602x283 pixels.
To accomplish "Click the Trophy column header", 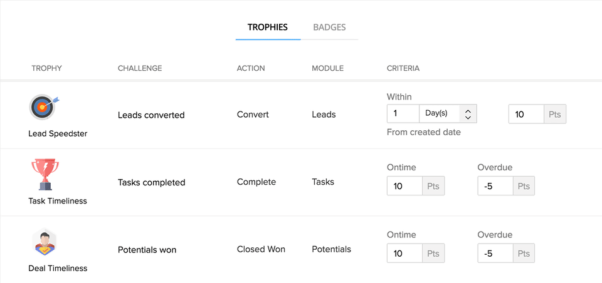I will [x=46, y=68].
